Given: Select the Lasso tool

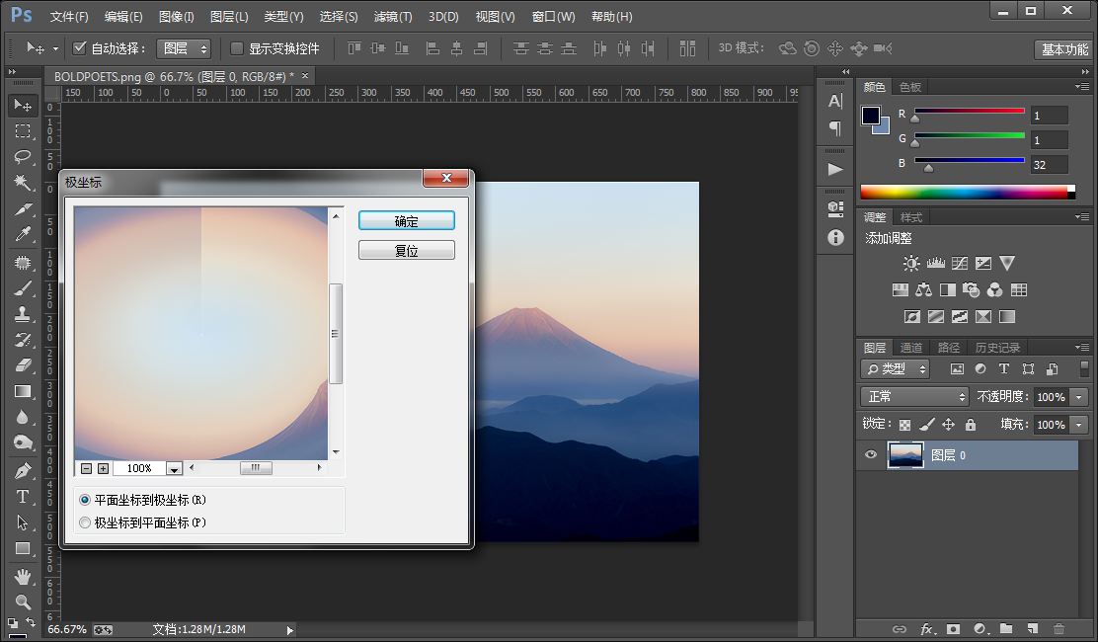Looking at the screenshot, I should (23, 157).
